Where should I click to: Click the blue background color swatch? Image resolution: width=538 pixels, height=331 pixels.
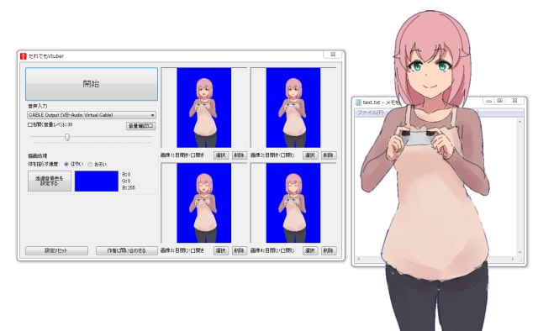[97, 181]
